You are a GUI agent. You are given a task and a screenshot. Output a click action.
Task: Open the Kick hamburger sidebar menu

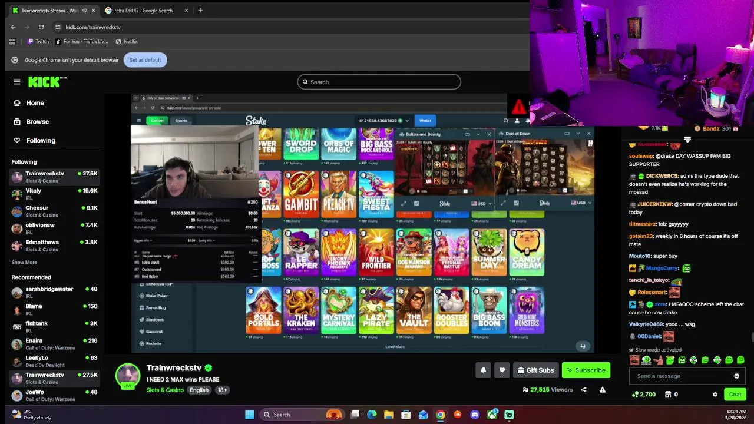click(x=17, y=82)
